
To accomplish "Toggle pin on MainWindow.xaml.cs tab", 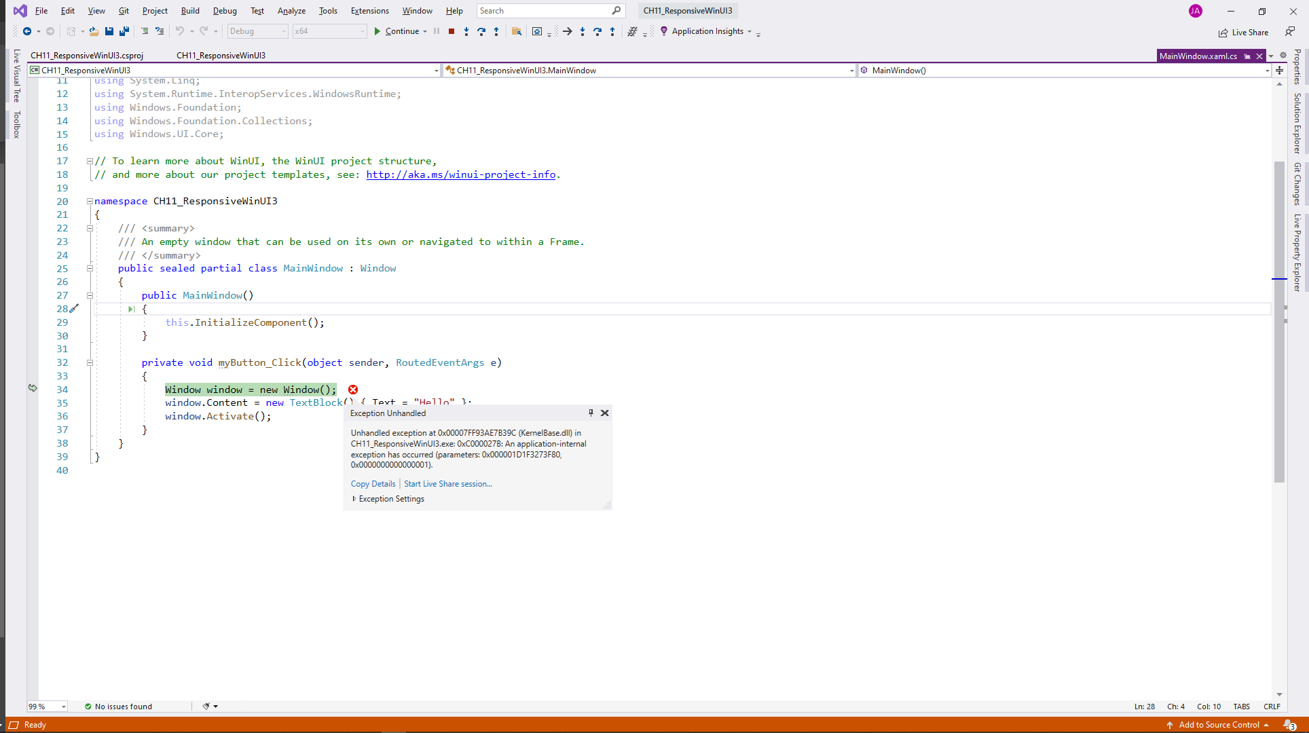I will [1247, 56].
